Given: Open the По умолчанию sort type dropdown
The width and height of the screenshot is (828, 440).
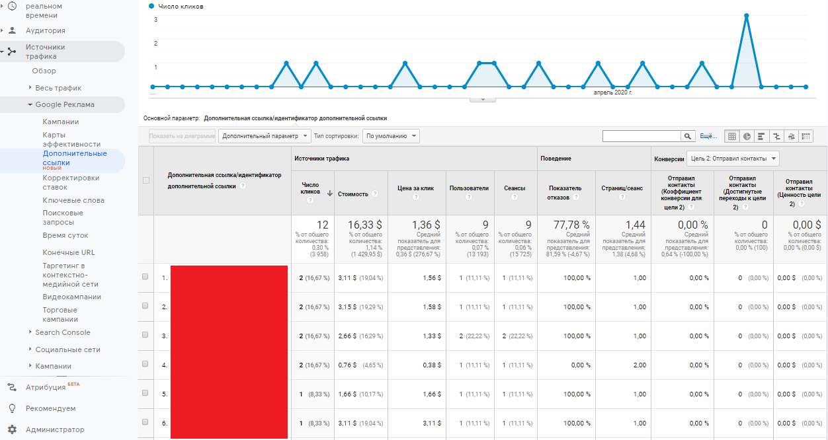Looking at the screenshot, I should tap(391, 136).
